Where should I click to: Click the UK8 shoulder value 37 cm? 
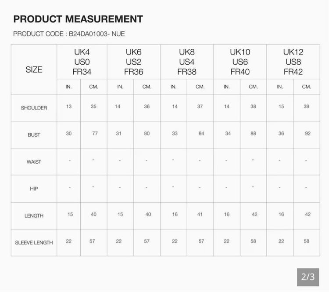(x=200, y=106)
